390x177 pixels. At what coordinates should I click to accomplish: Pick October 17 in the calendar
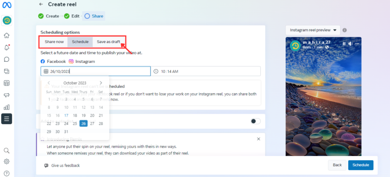tap(66, 115)
